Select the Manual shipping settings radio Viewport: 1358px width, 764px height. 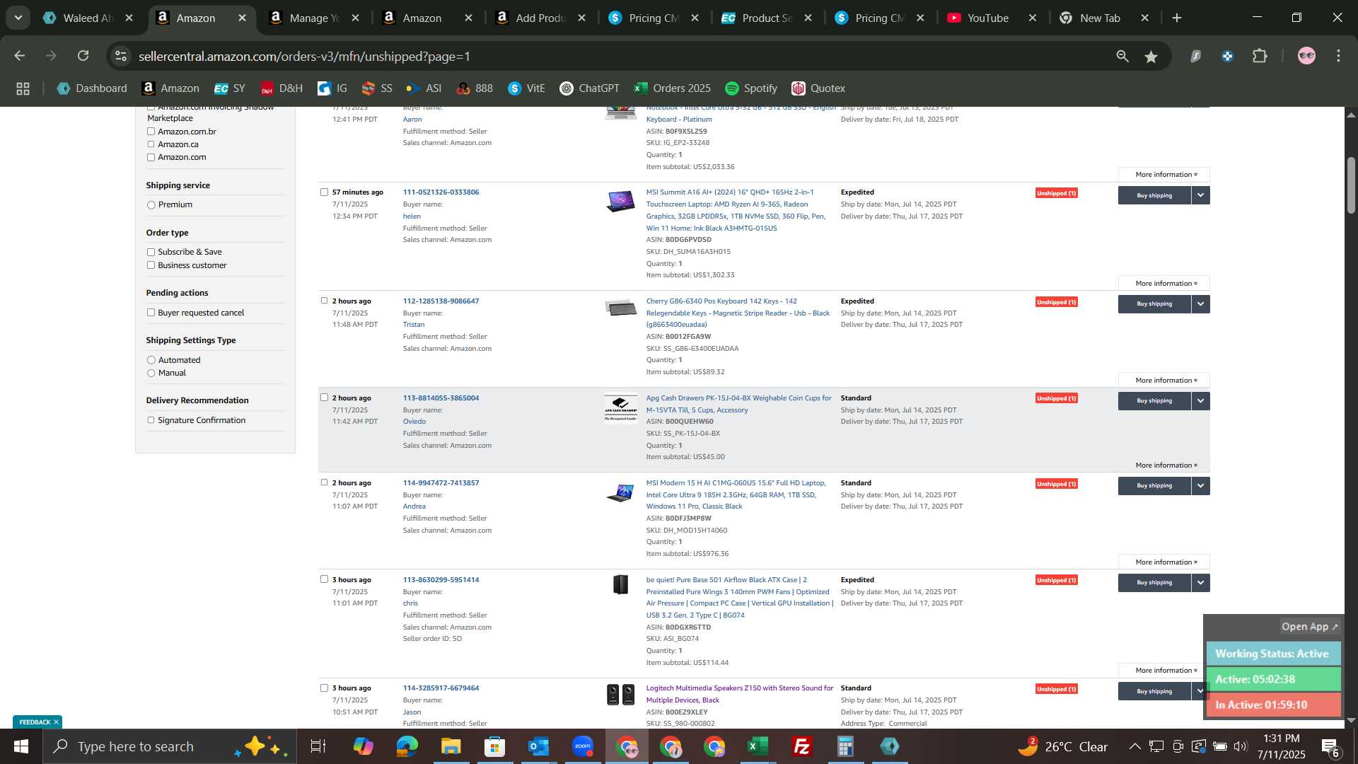tap(151, 373)
